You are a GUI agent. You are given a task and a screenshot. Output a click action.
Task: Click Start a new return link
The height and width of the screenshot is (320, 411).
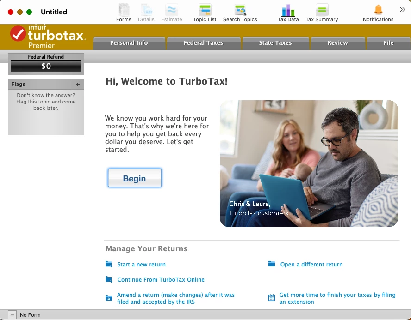tap(142, 264)
